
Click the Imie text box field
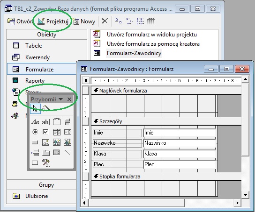tap(180, 133)
